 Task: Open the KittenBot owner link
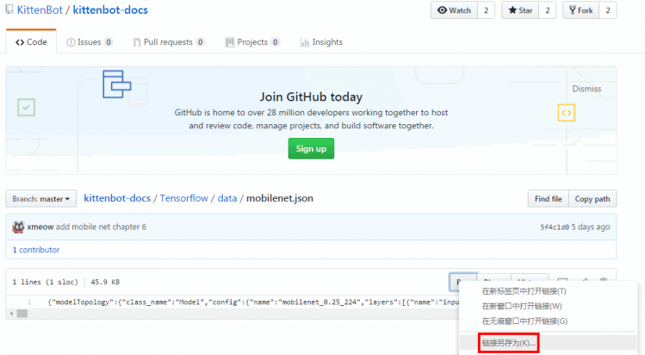click(40, 9)
